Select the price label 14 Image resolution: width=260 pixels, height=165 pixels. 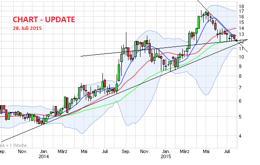click(x=242, y=28)
